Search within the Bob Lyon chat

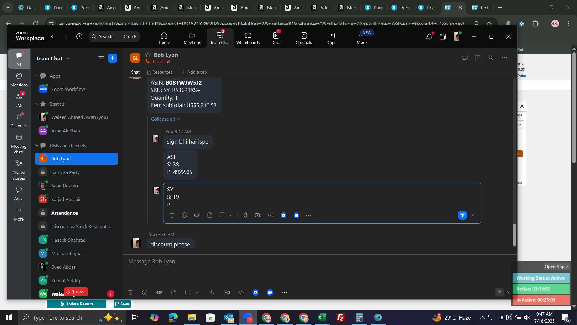(x=490, y=58)
